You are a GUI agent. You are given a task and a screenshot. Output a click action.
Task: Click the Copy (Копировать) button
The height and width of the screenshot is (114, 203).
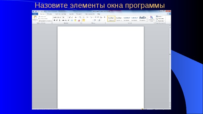pos(43,19)
